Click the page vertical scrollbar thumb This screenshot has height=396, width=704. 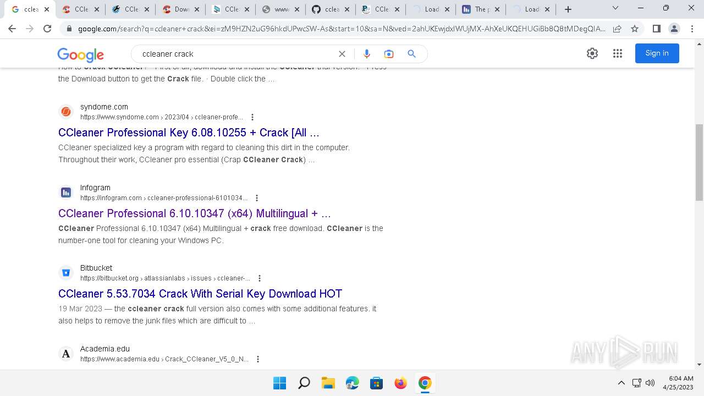pyautogui.click(x=699, y=163)
